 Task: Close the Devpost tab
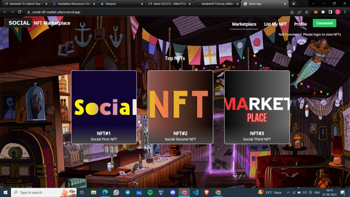pos(142,4)
